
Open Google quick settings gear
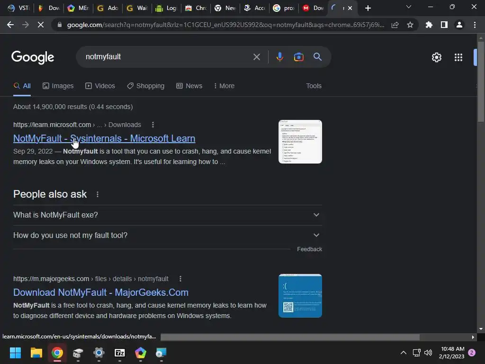click(x=436, y=57)
